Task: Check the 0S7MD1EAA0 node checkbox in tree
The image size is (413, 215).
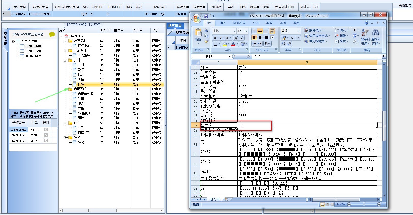Action: coord(22,51)
